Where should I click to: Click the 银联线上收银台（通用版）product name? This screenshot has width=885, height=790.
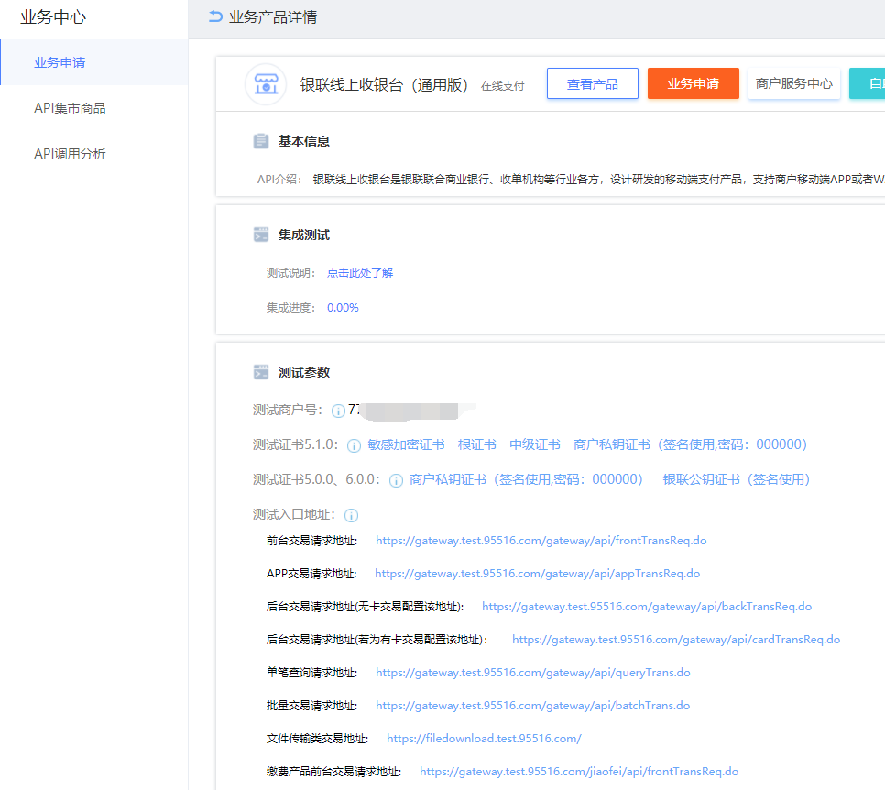[x=384, y=84]
